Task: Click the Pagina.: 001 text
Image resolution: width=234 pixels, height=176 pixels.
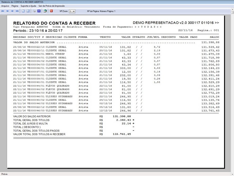Action: coord(208,31)
